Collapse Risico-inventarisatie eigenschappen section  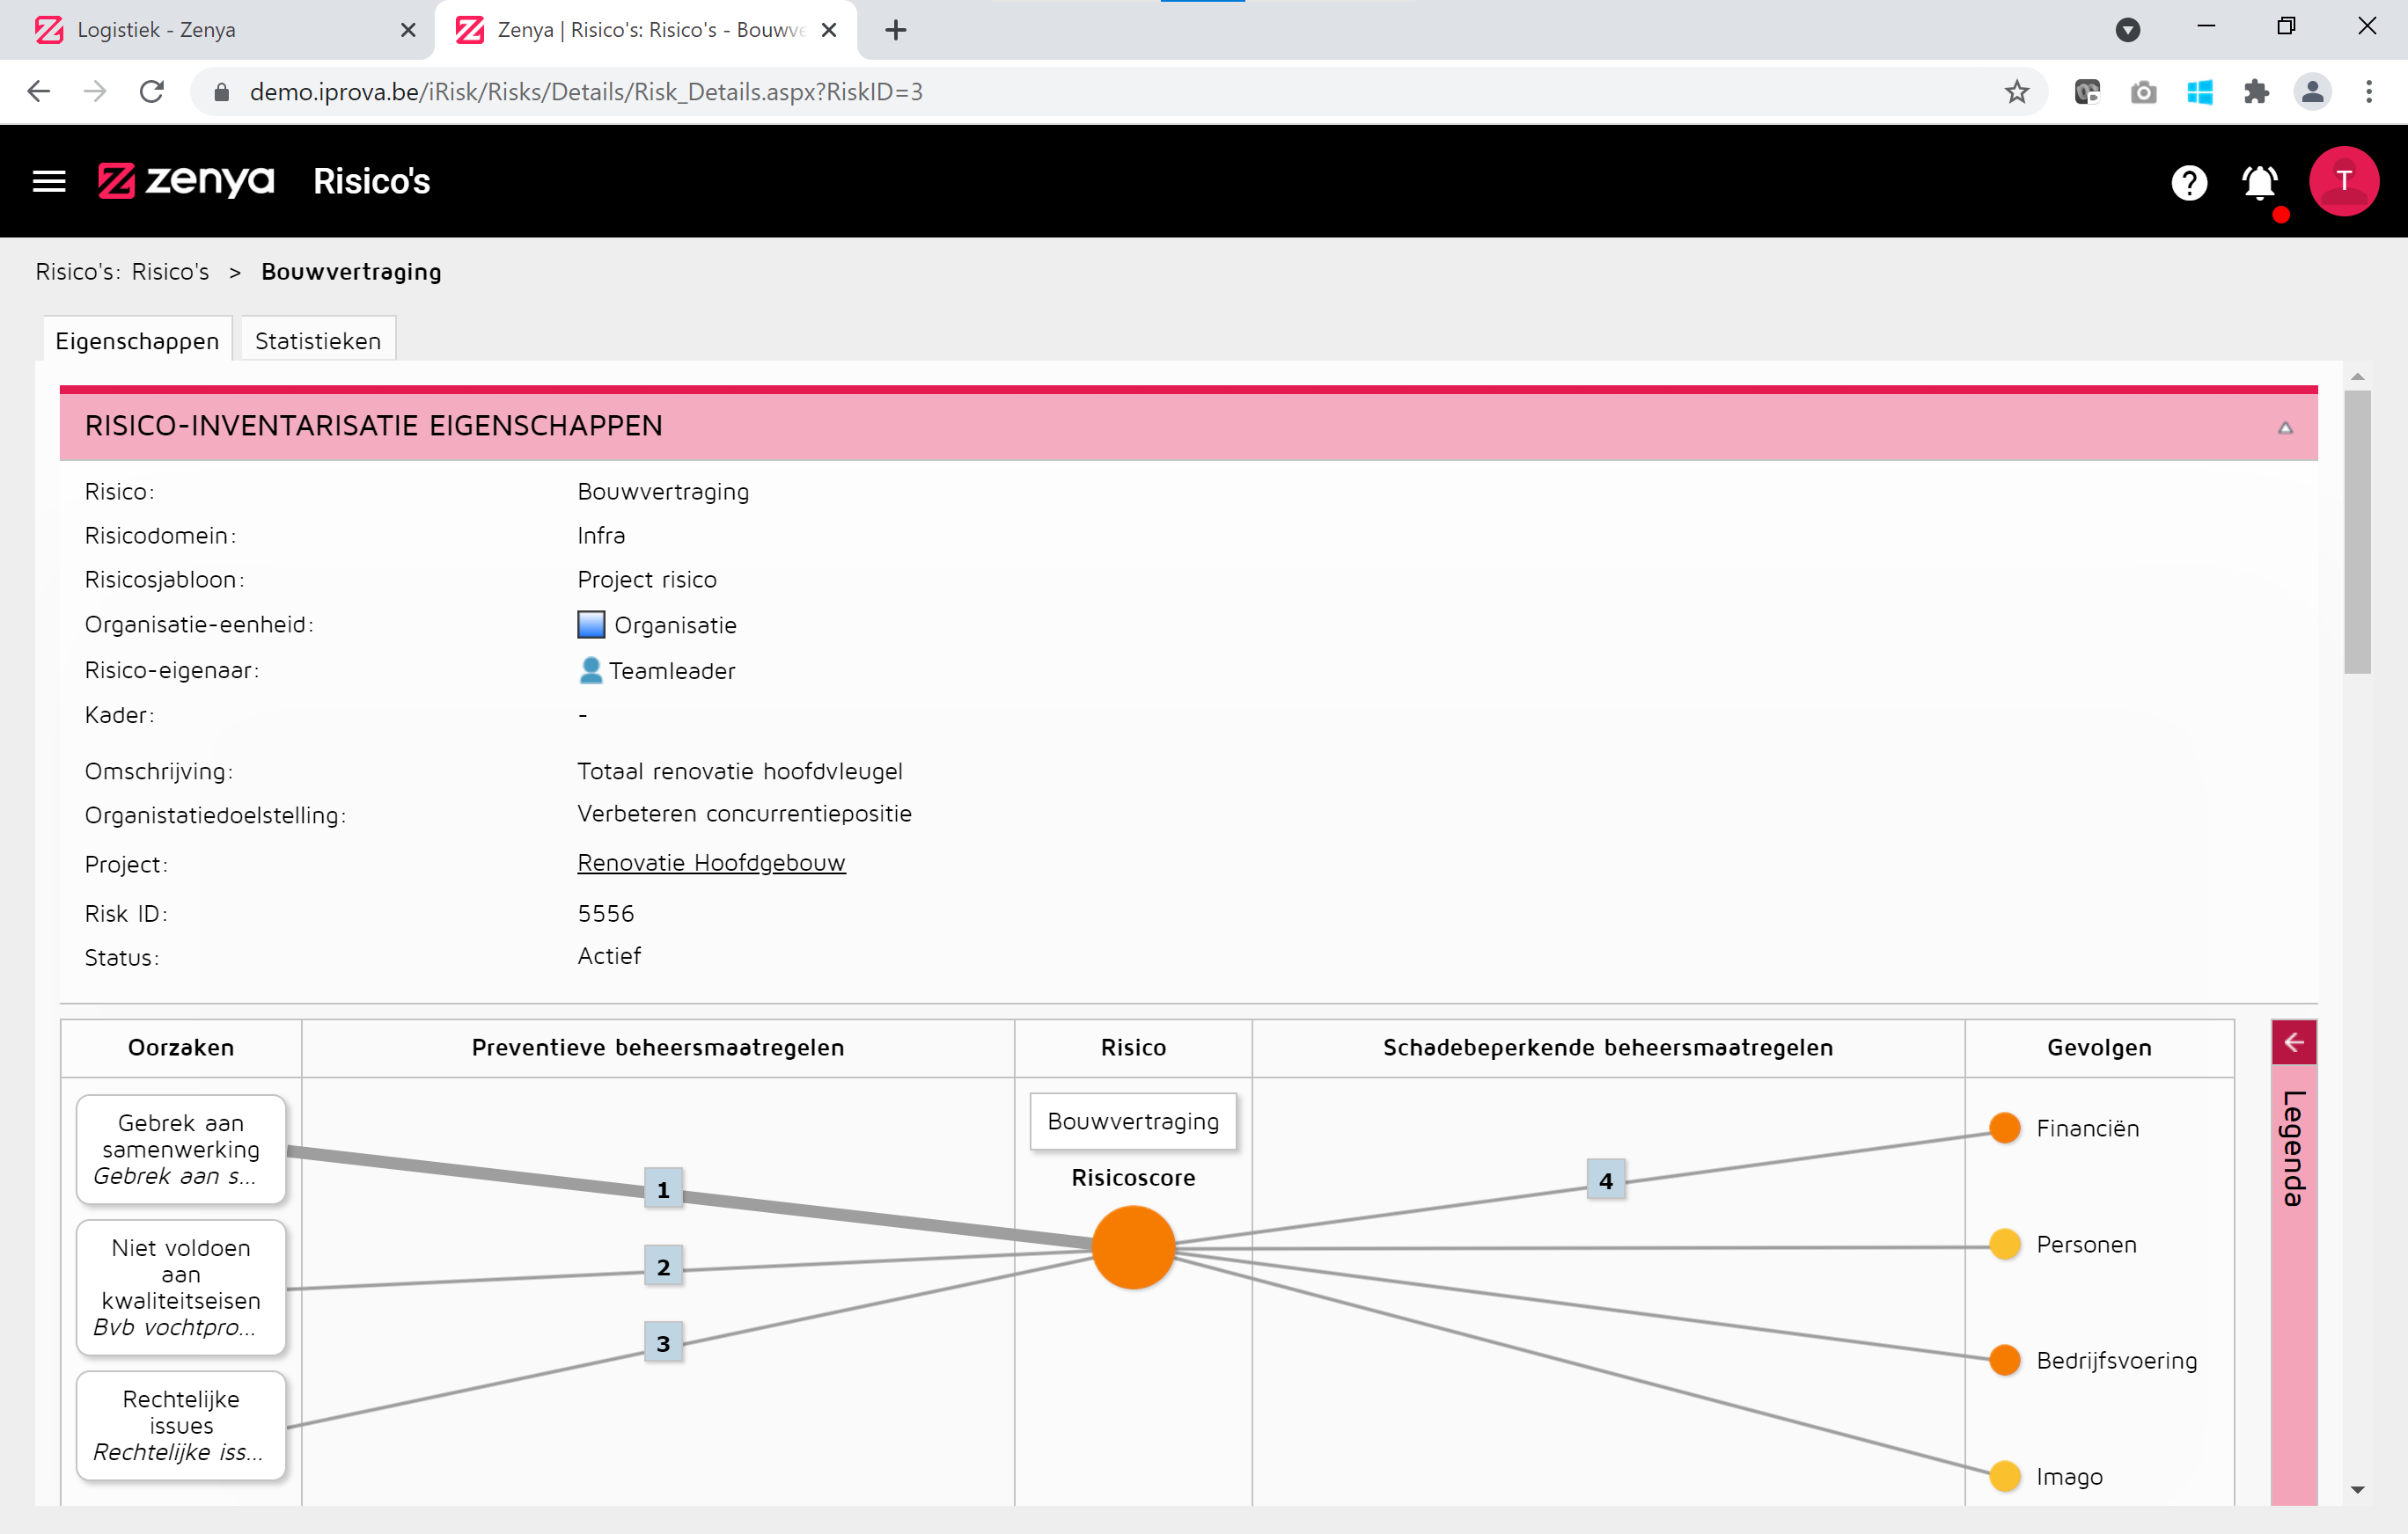(x=2284, y=427)
